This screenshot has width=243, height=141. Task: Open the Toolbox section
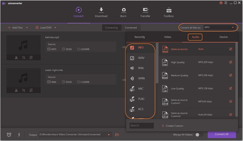click(x=169, y=12)
